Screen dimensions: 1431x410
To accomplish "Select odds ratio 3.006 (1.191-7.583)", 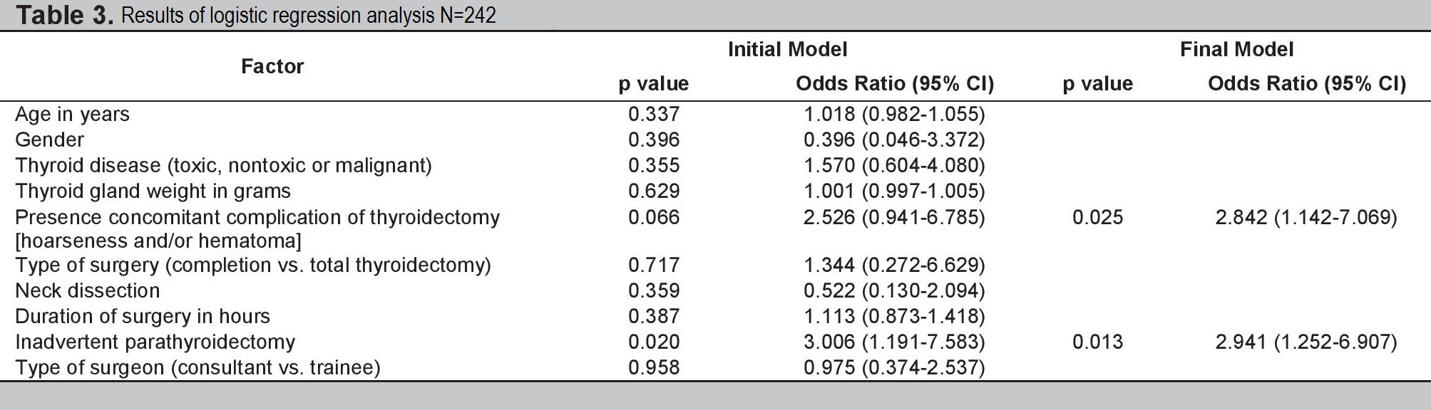I will [x=894, y=342].
